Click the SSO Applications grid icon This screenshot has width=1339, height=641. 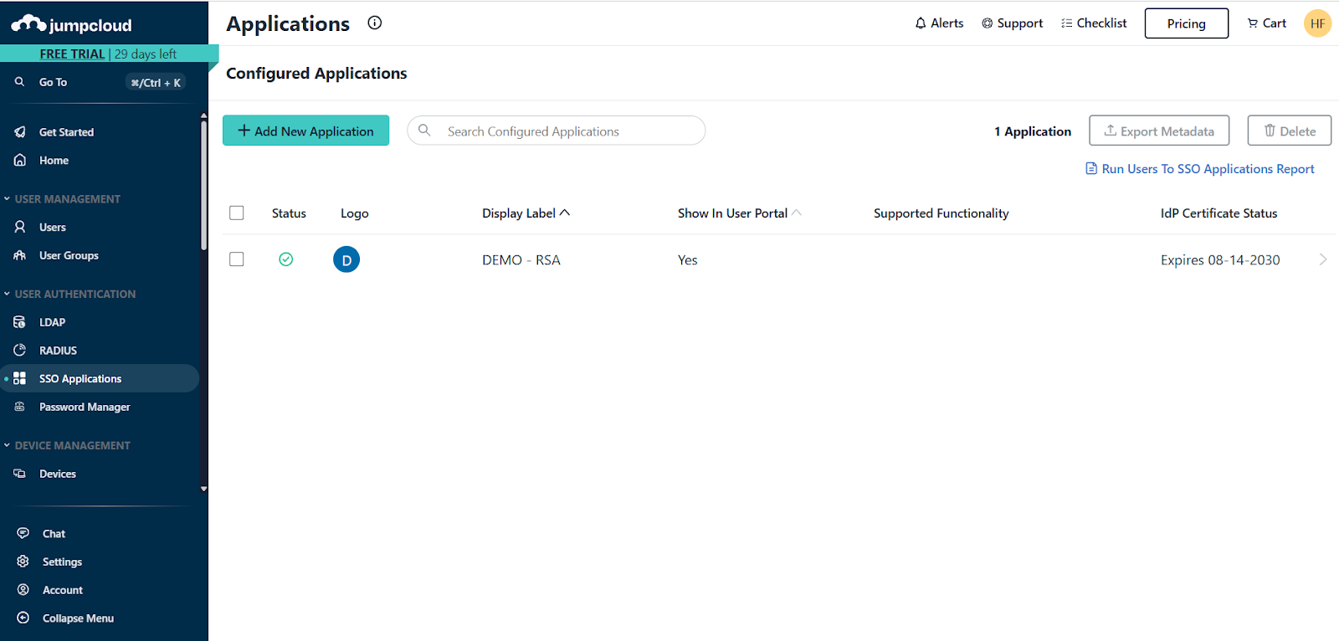click(20, 378)
